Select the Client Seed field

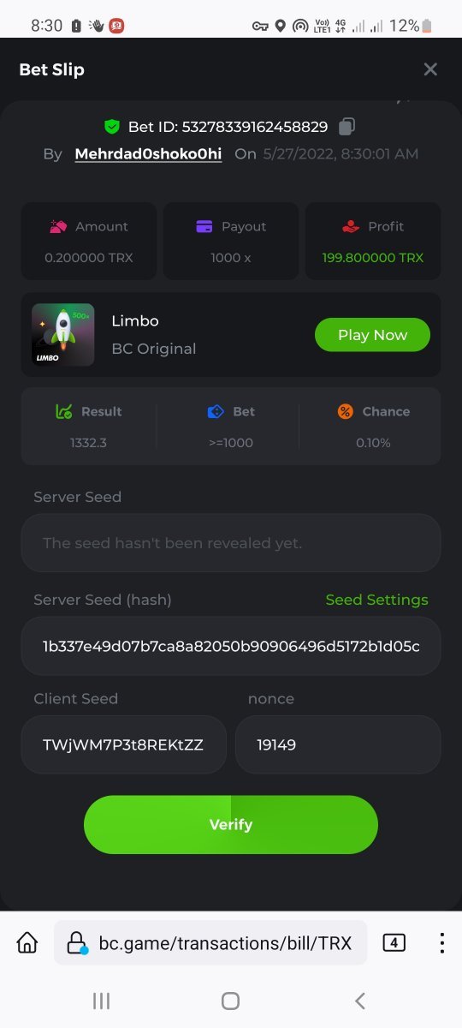click(x=124, y=744)
